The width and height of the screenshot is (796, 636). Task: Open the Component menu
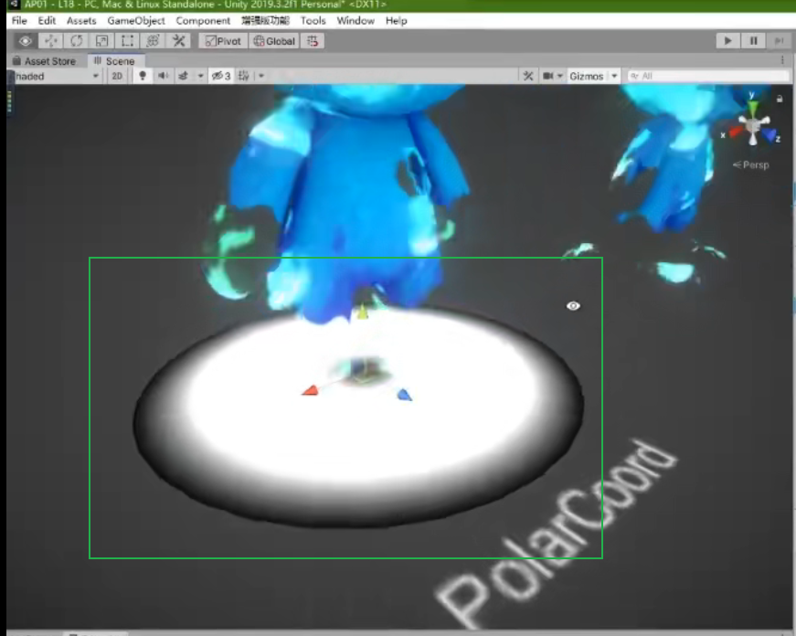pos(203,21)
